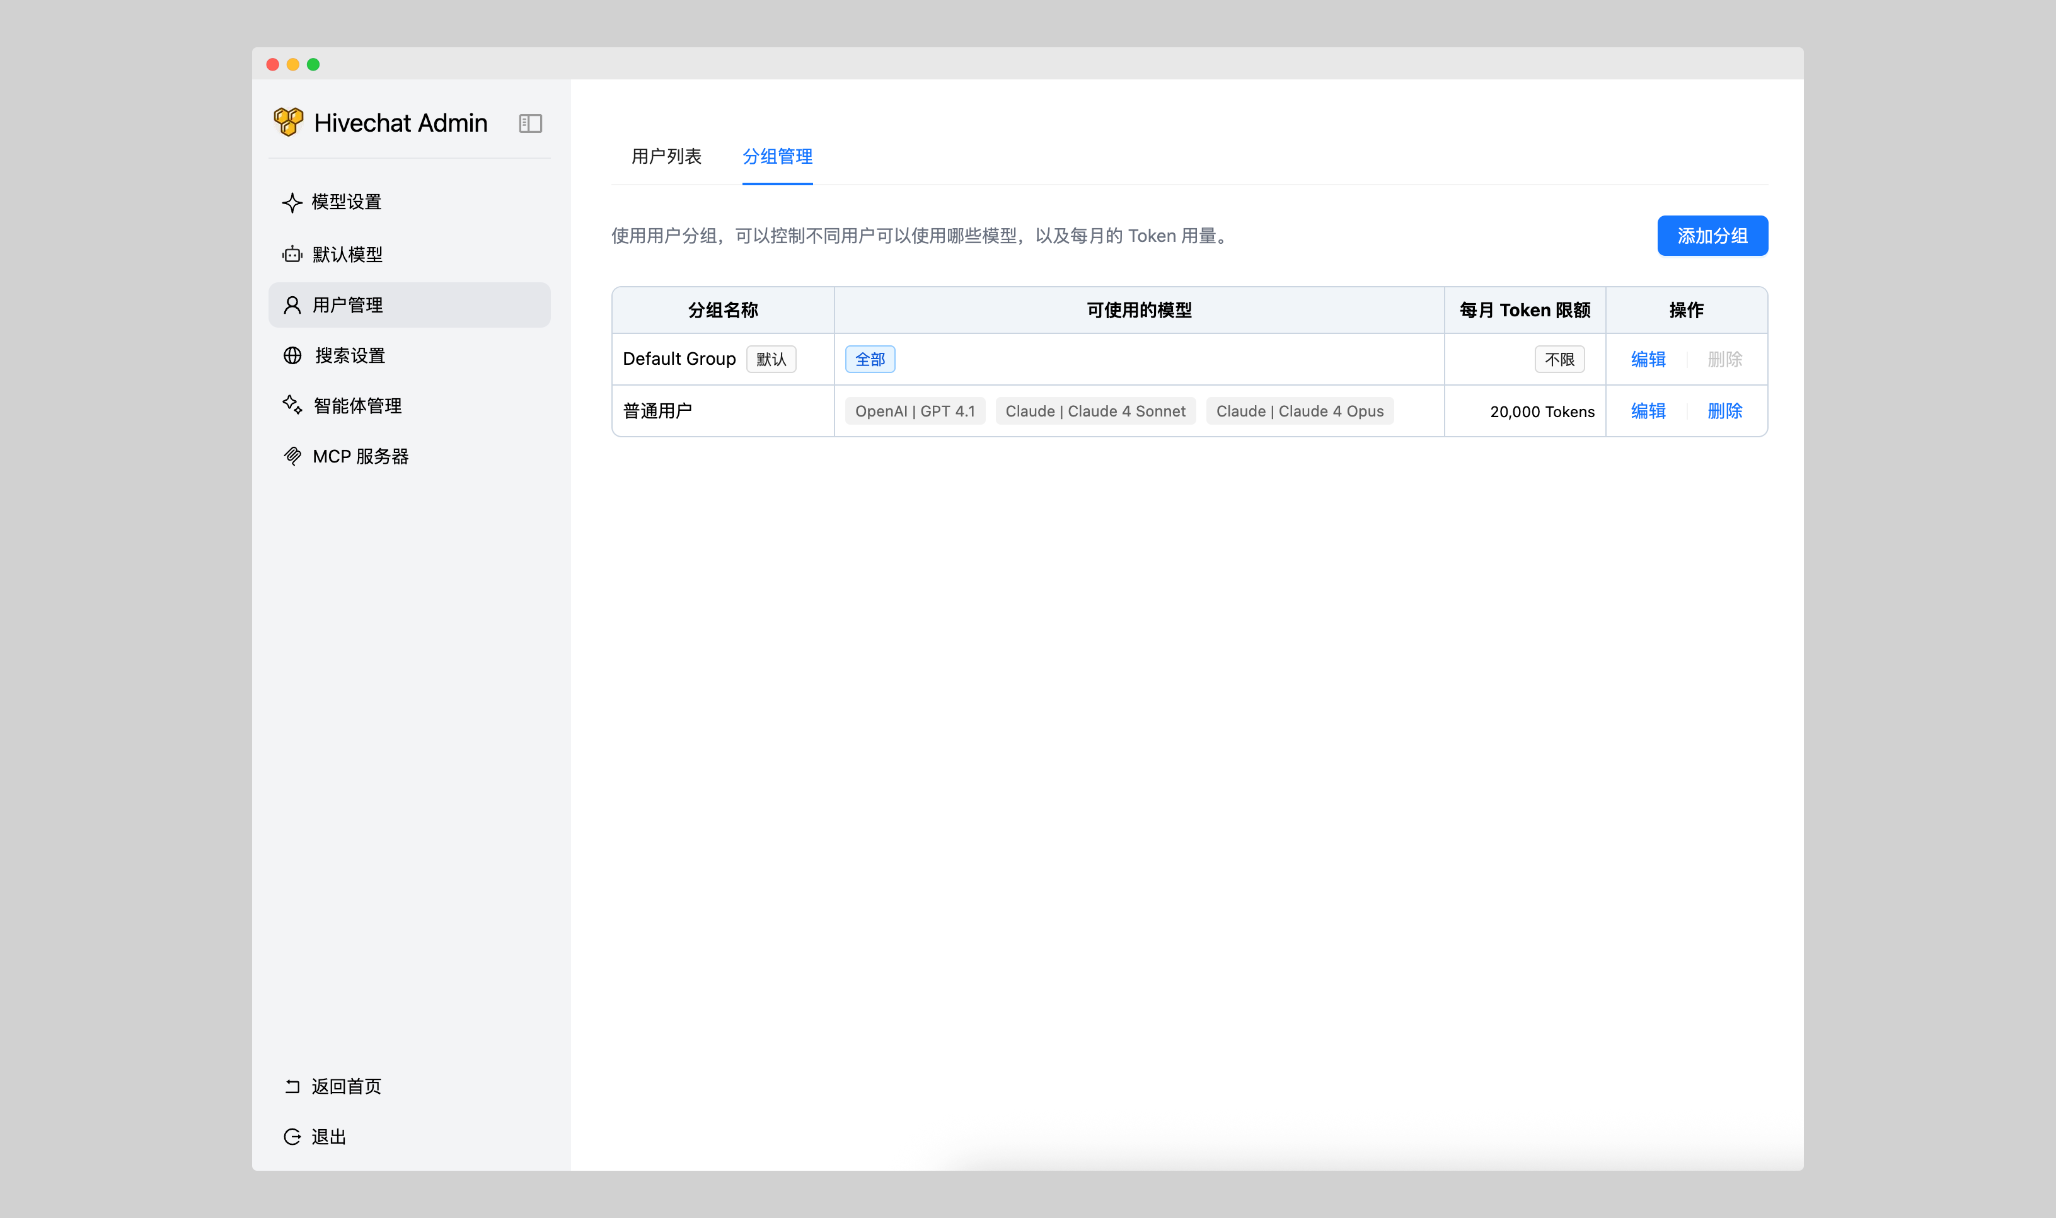Open MCP 服务器 settings
Screen dimensions: 2056x1218
pos(410,456)
